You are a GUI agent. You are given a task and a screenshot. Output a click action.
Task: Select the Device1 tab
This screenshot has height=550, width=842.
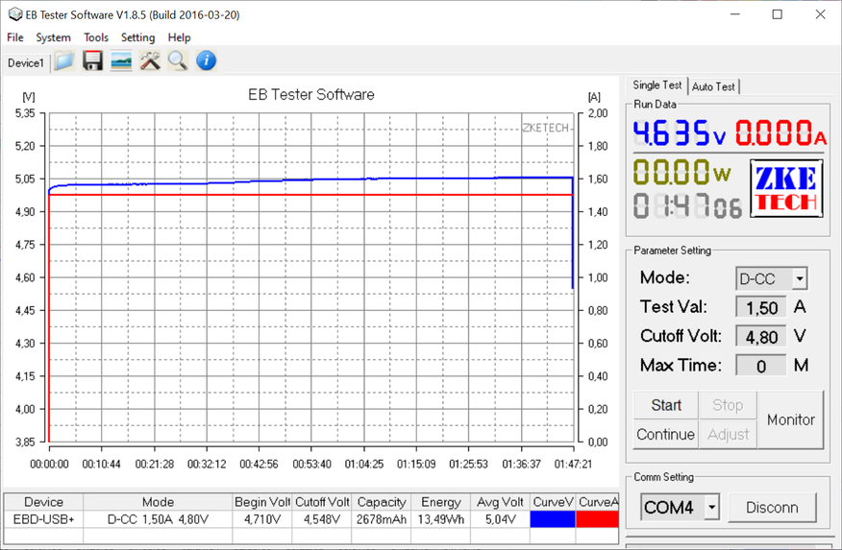coord(26,63)
